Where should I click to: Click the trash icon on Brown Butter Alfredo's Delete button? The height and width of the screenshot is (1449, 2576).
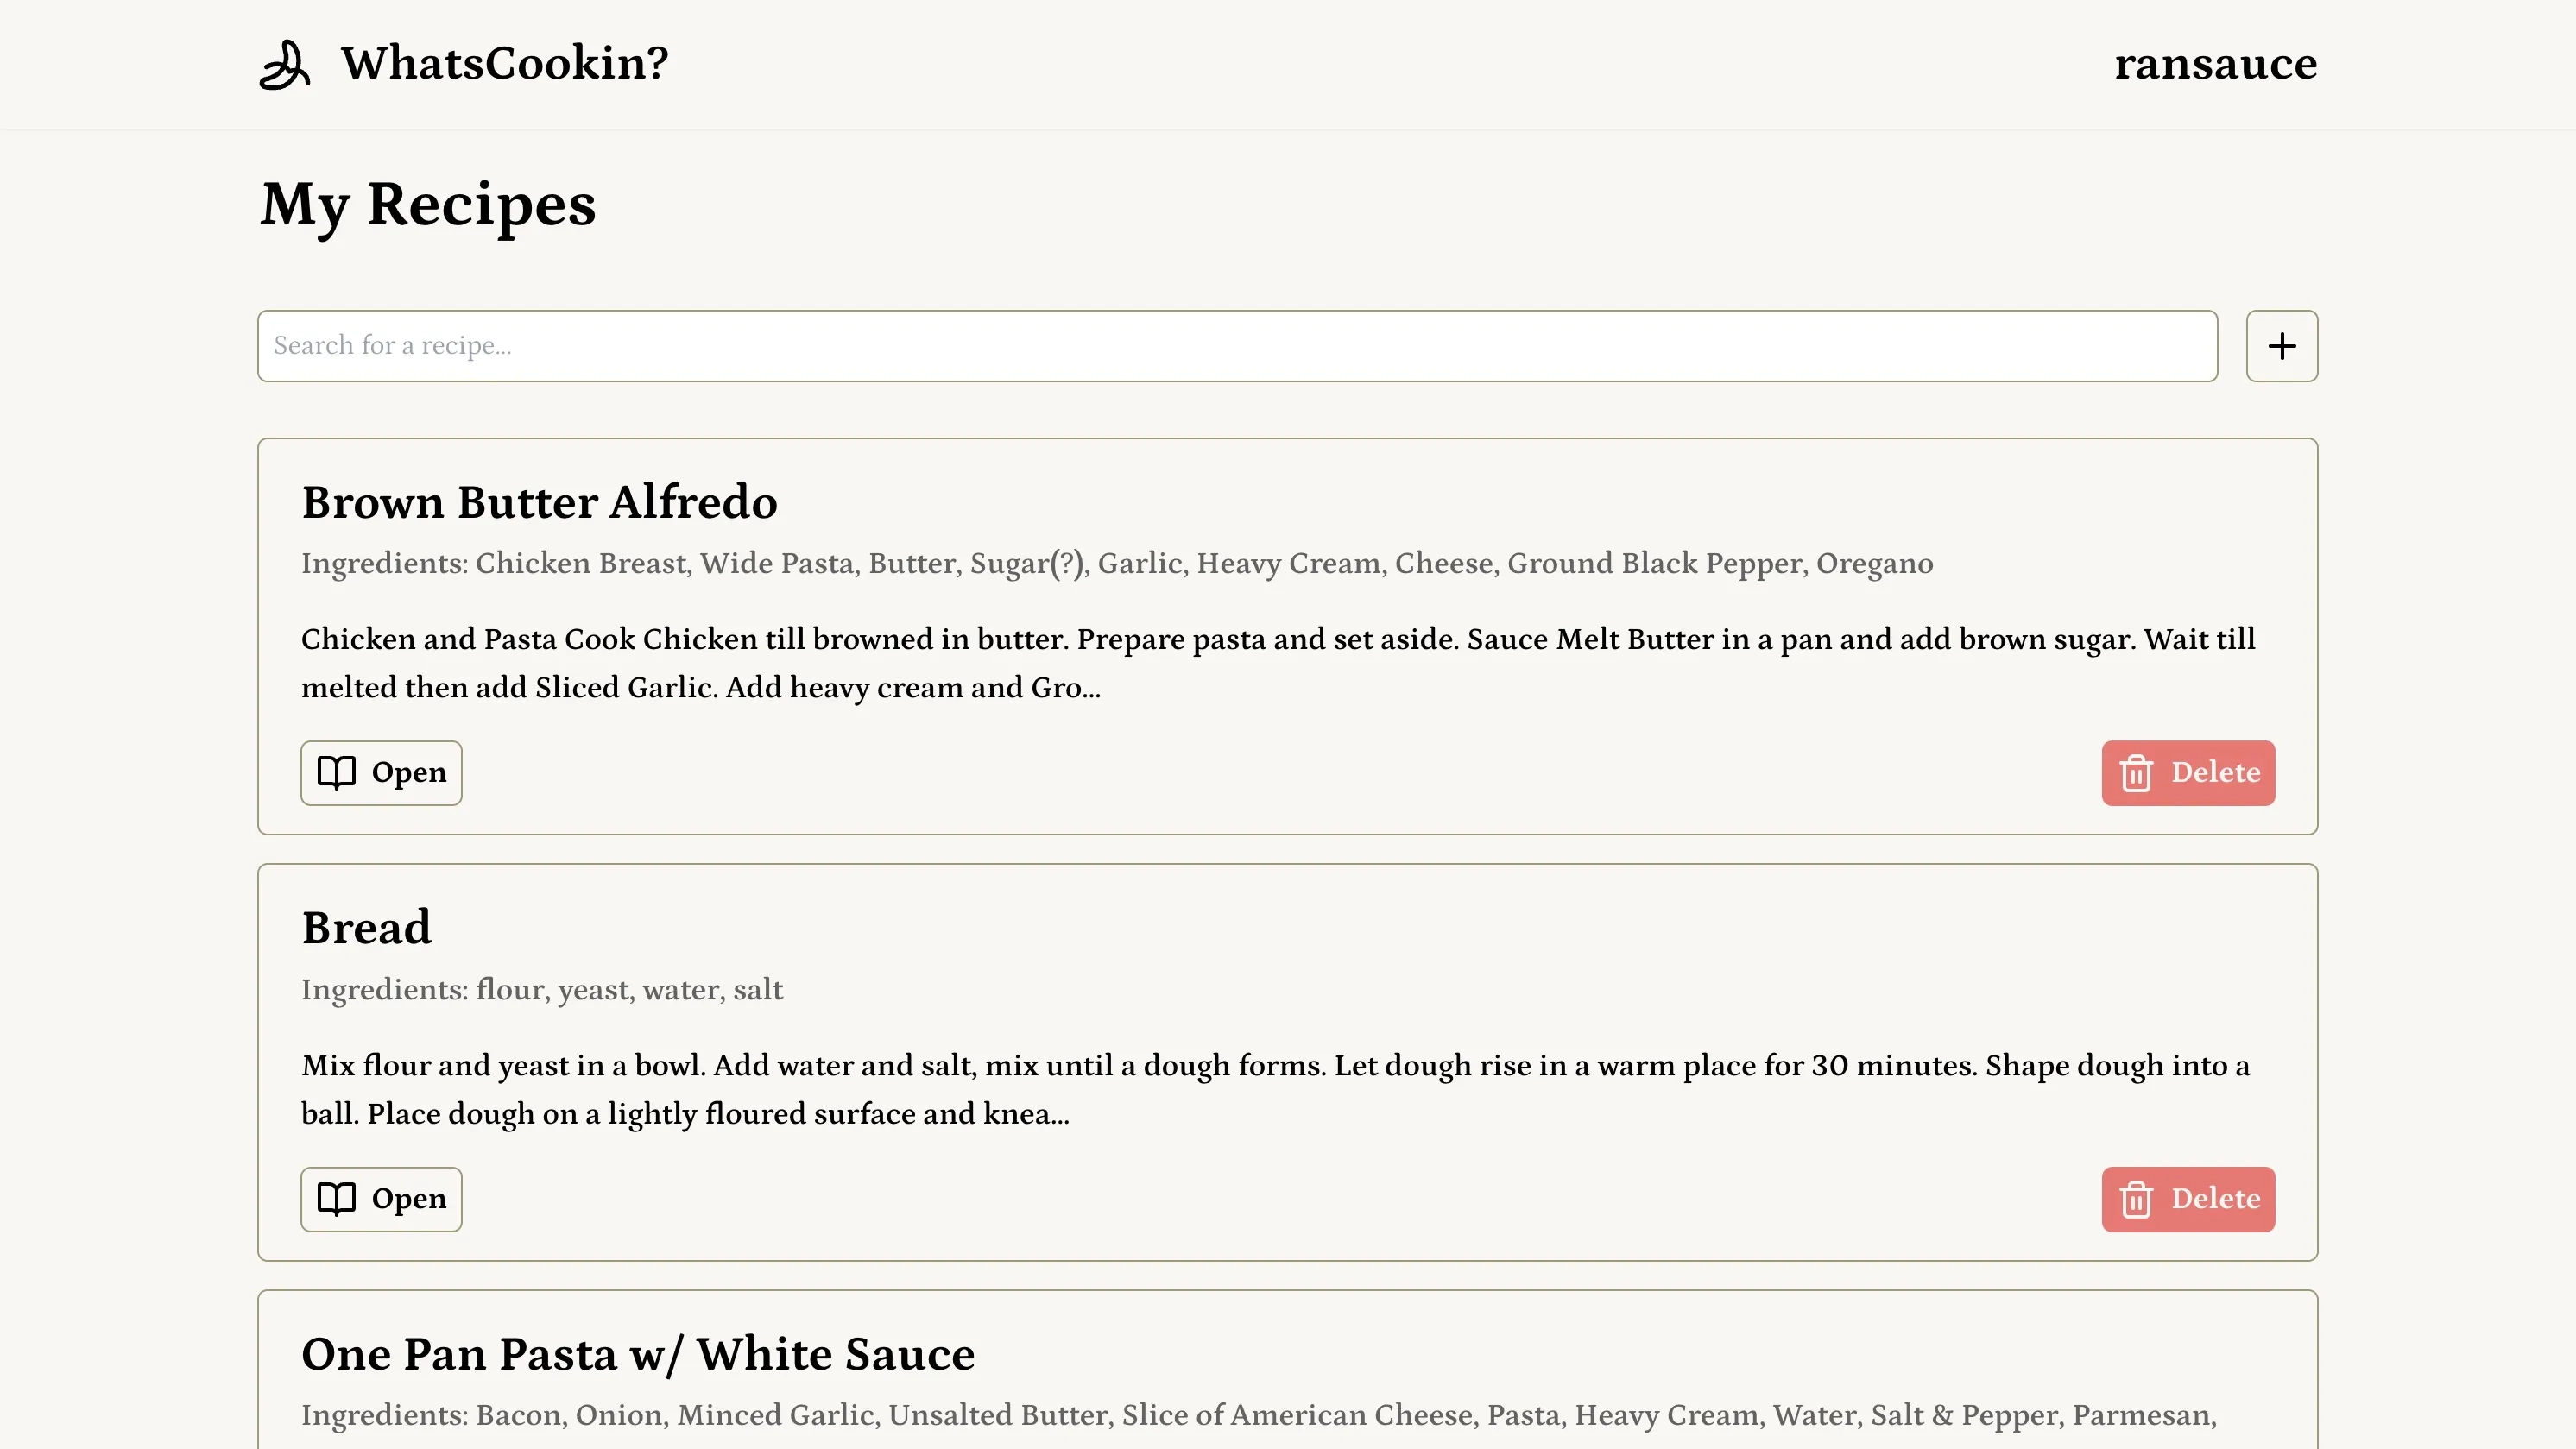tap(2136, 772)
